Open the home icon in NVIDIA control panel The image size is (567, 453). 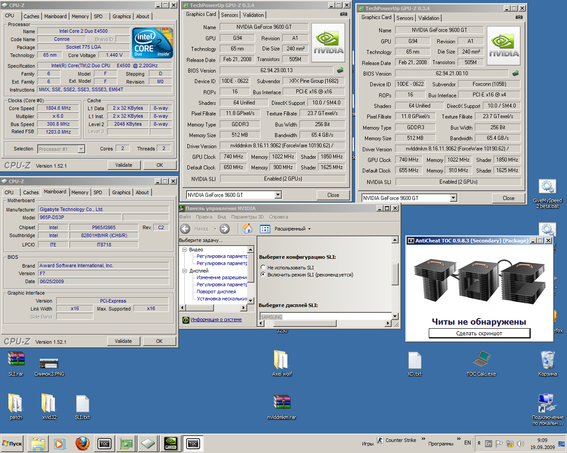click(247, 229)
